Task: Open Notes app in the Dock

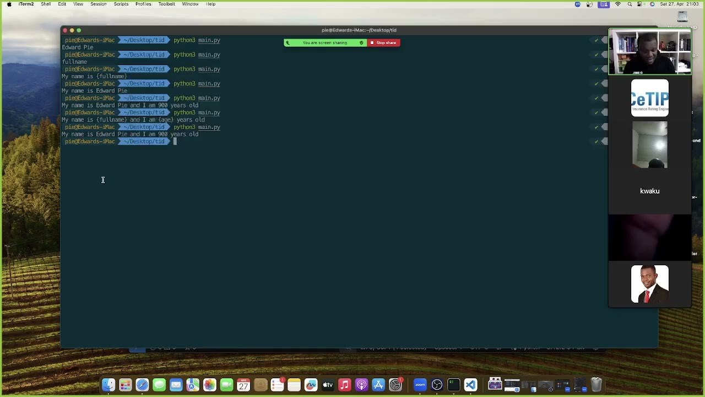Action: [x=294, y=384]
